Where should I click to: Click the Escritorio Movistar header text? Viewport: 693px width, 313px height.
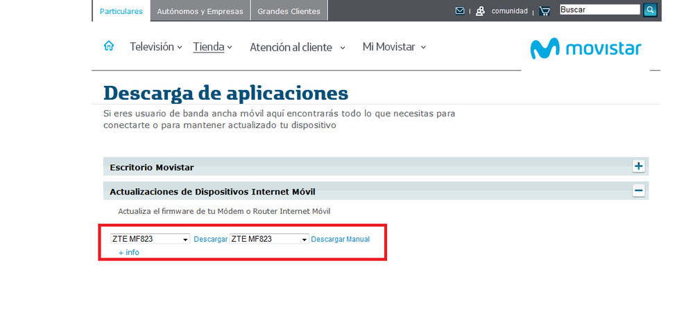[x=152, y=168]
